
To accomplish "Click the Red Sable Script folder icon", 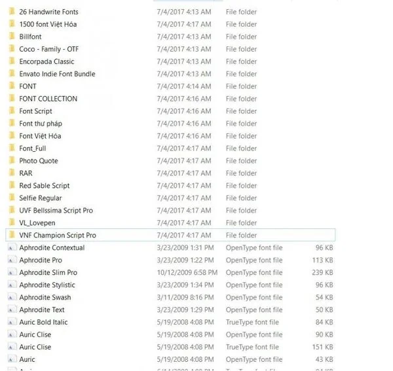I will 12,186.
